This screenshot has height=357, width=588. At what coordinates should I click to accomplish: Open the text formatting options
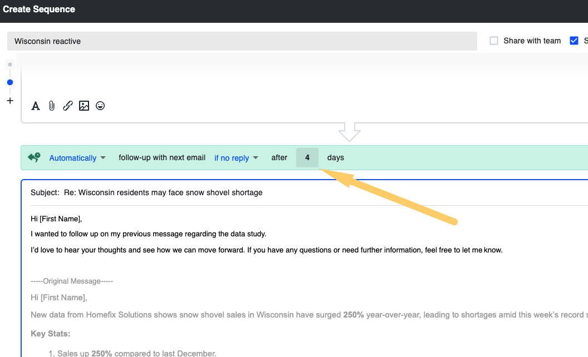36,106
